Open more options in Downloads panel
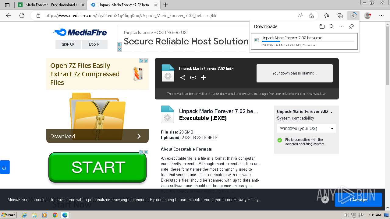Image resolution: width=390 pixels, height=219 pixels. 342,26
